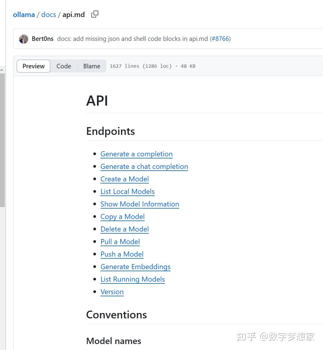Switch to the Preview tab
This screenshot has height=350, width=323.
point(33,66)
